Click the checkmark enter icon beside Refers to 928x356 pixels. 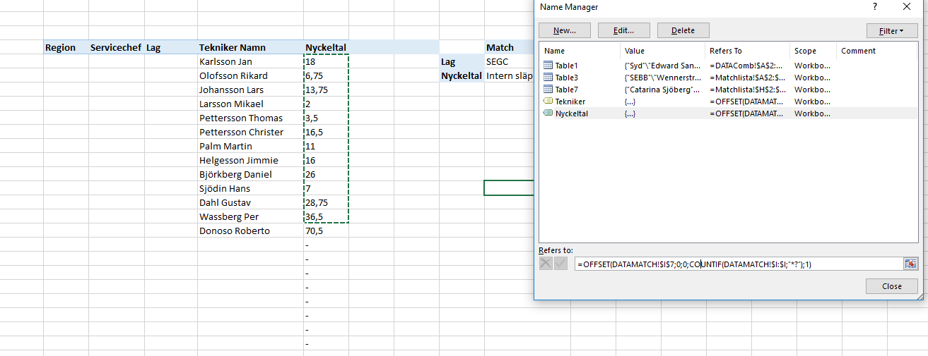point(561,264)
